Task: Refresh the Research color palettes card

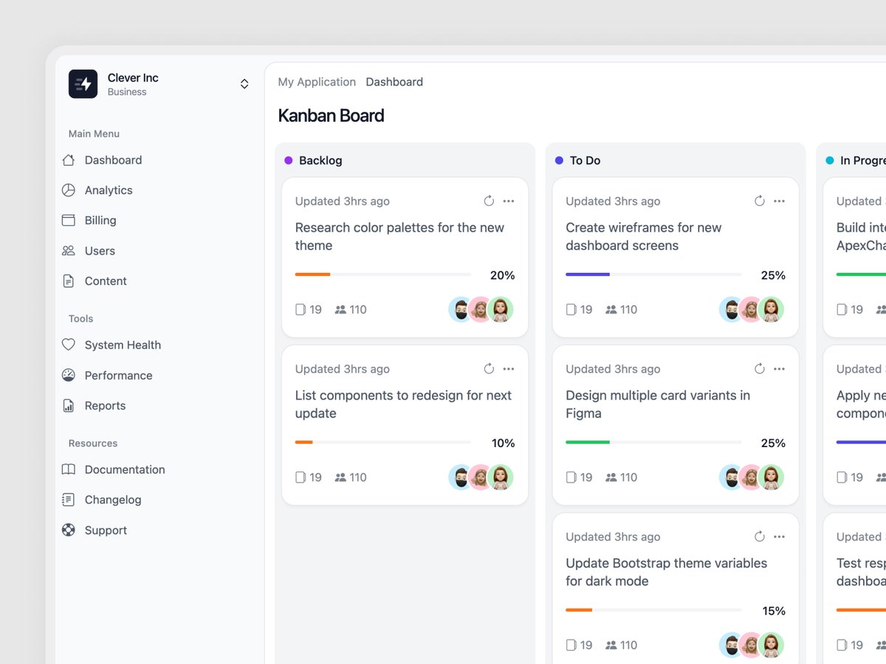Action: (489, 200)
